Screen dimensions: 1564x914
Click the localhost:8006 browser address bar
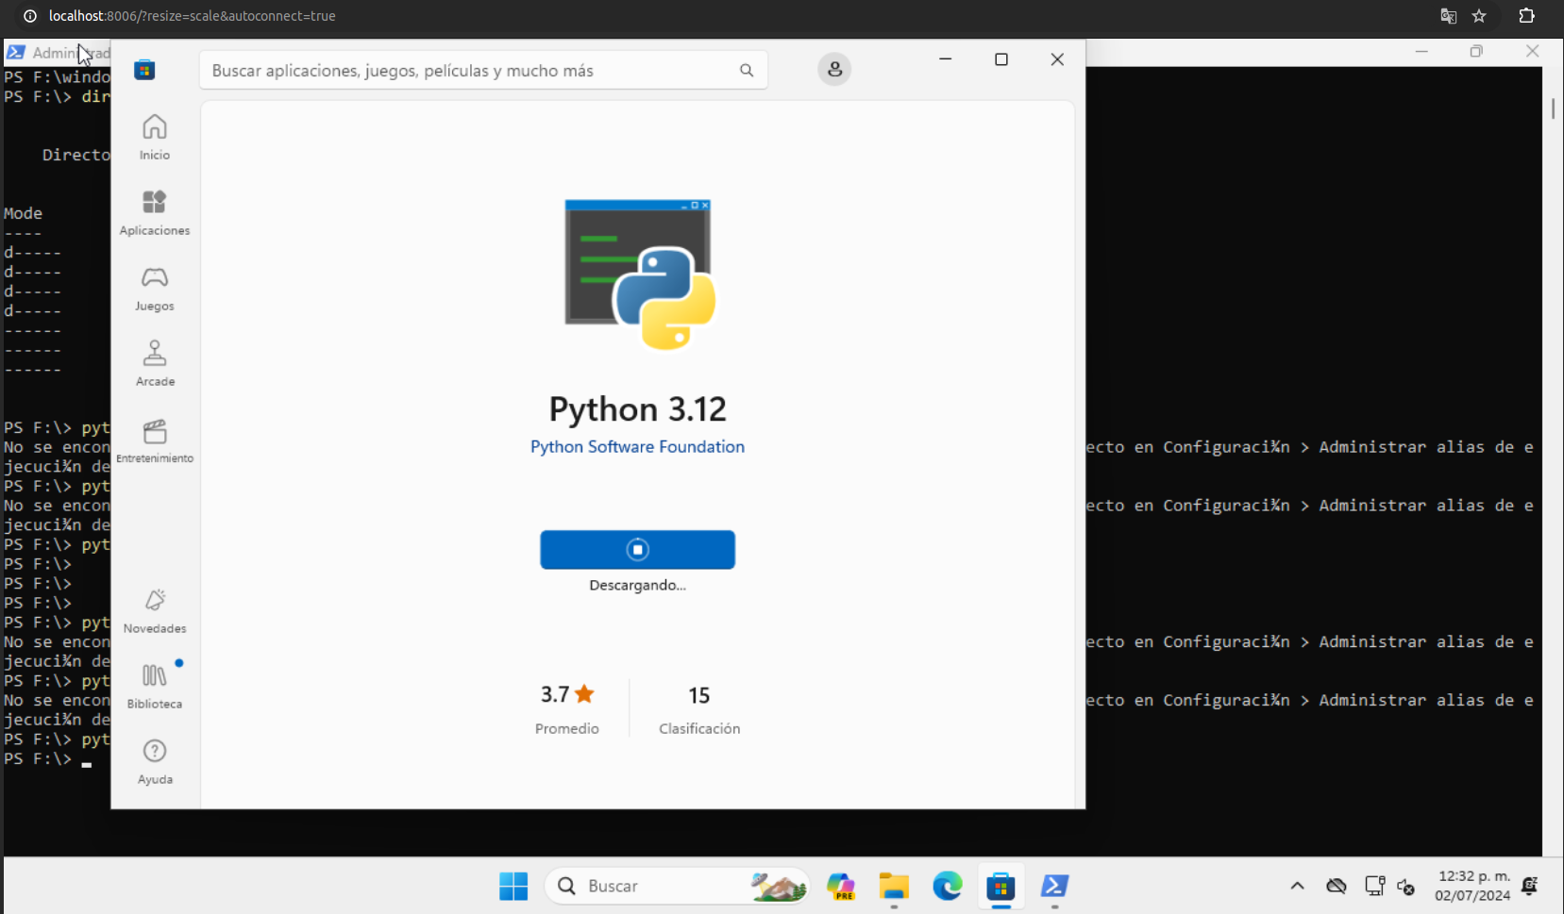(193, 16)
